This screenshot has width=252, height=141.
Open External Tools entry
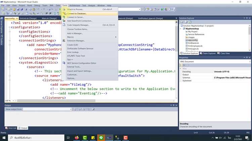point(90,67)
